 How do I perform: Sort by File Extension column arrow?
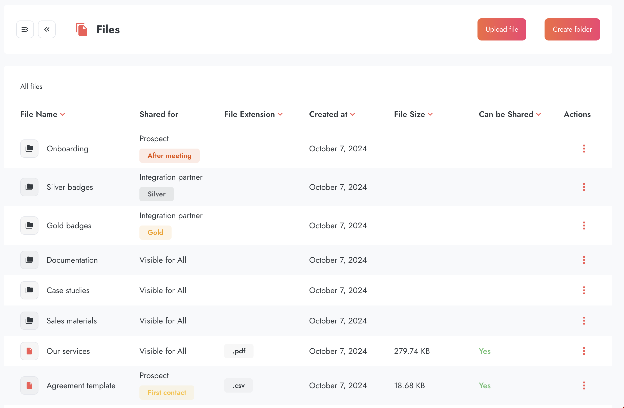point(280,115)
